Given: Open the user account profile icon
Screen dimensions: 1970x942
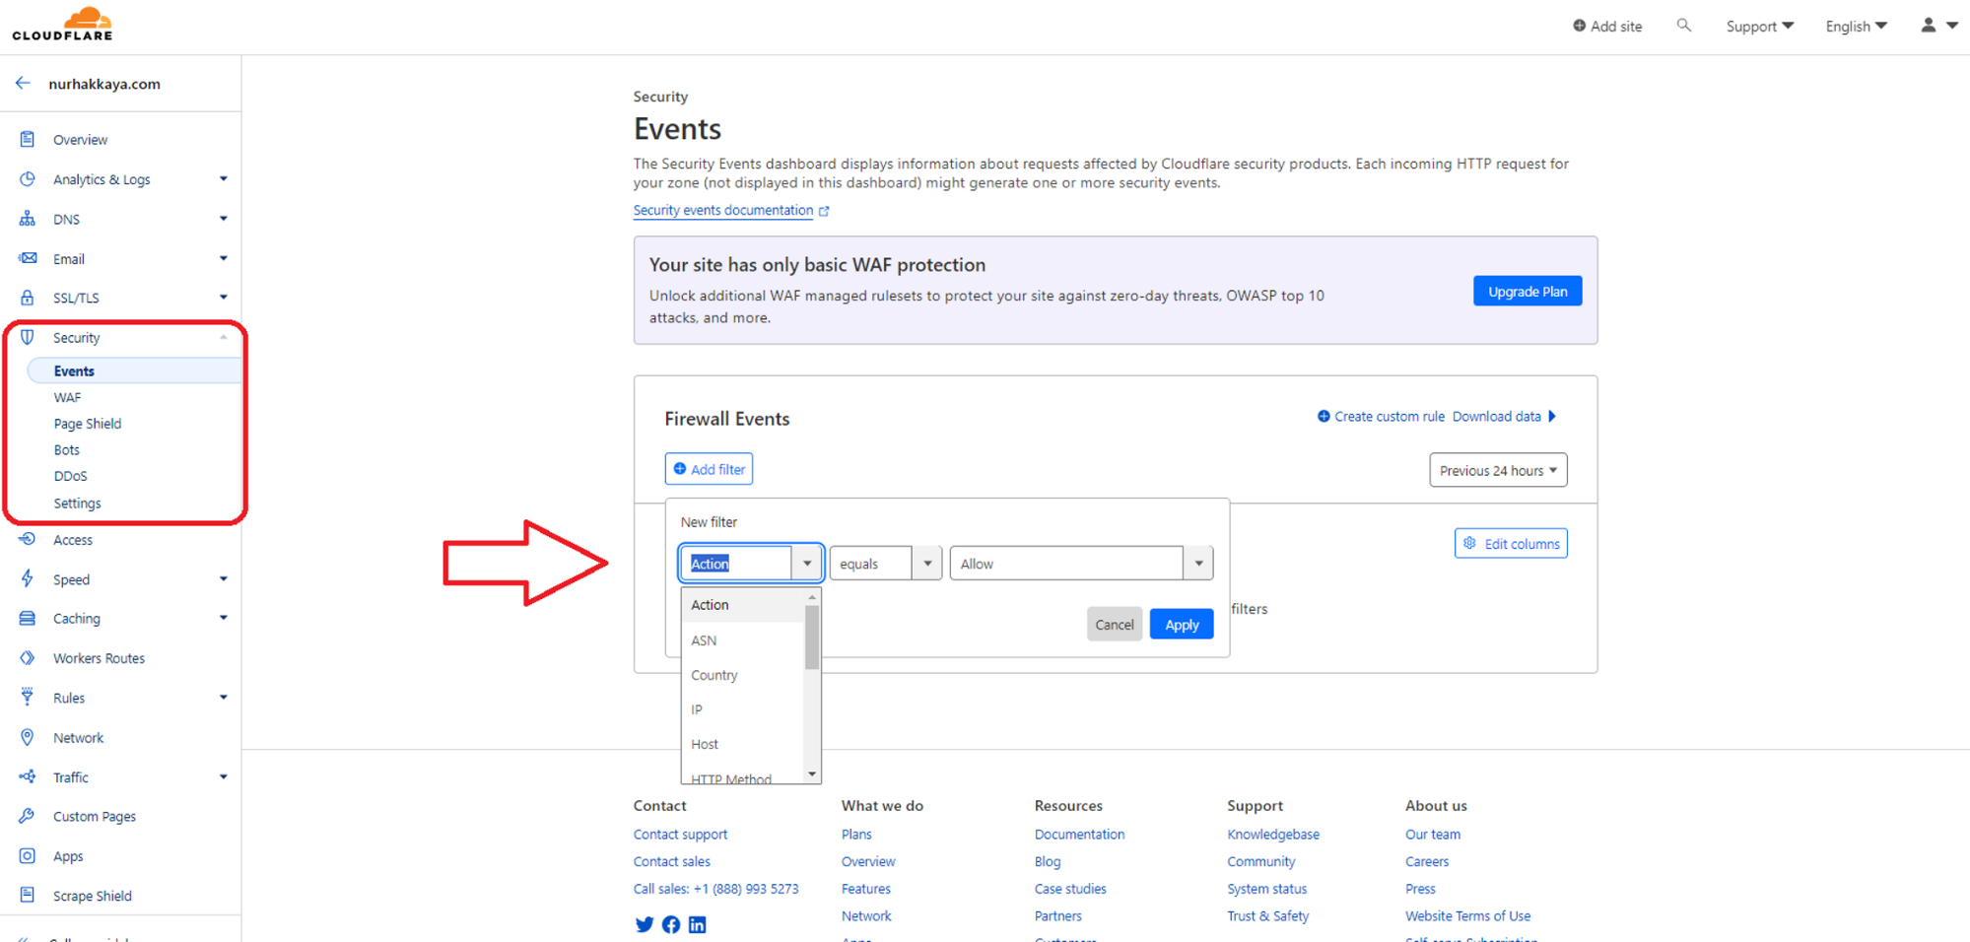Looking at the screenshot, I should coord(1928,26).
